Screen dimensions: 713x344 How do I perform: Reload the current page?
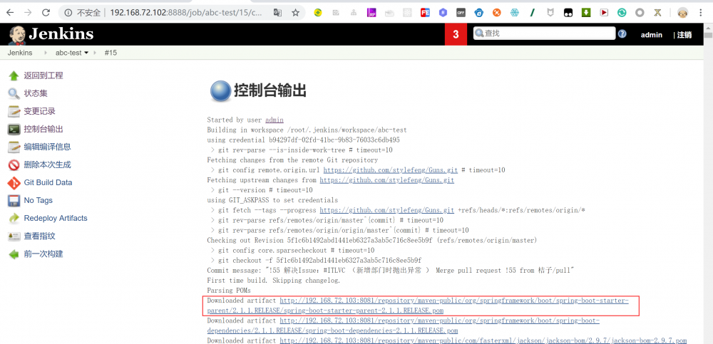pyautogui.click(x=46, y=13)
